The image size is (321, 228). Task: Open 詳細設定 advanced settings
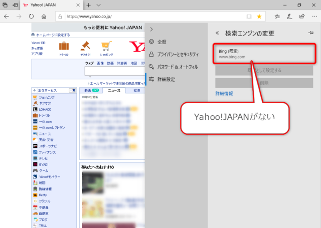162,79
